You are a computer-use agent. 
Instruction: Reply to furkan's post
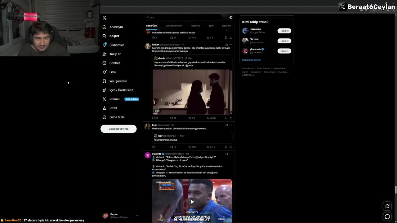click(x=155, y=118)
